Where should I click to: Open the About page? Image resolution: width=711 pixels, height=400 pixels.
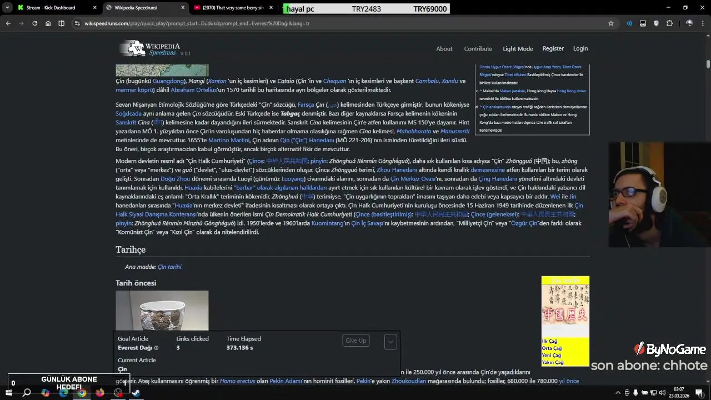pyautogui.click(x=444, y=49)
